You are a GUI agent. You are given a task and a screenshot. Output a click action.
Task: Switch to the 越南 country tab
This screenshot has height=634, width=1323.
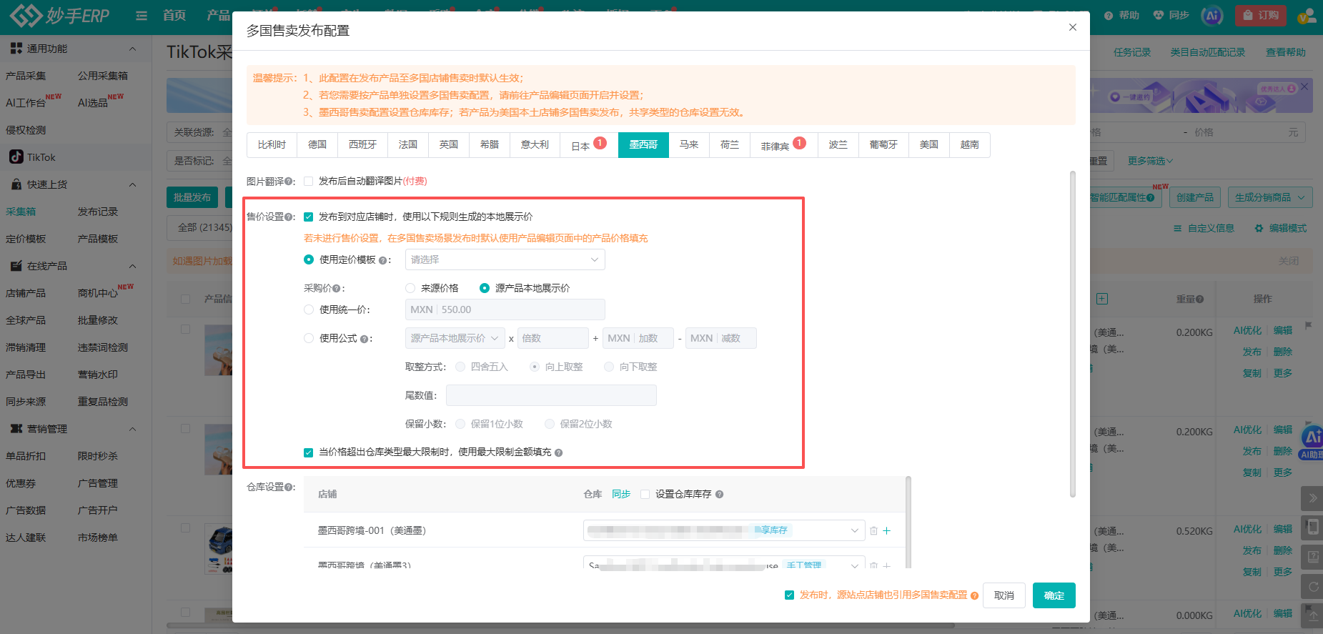(970, 144)
